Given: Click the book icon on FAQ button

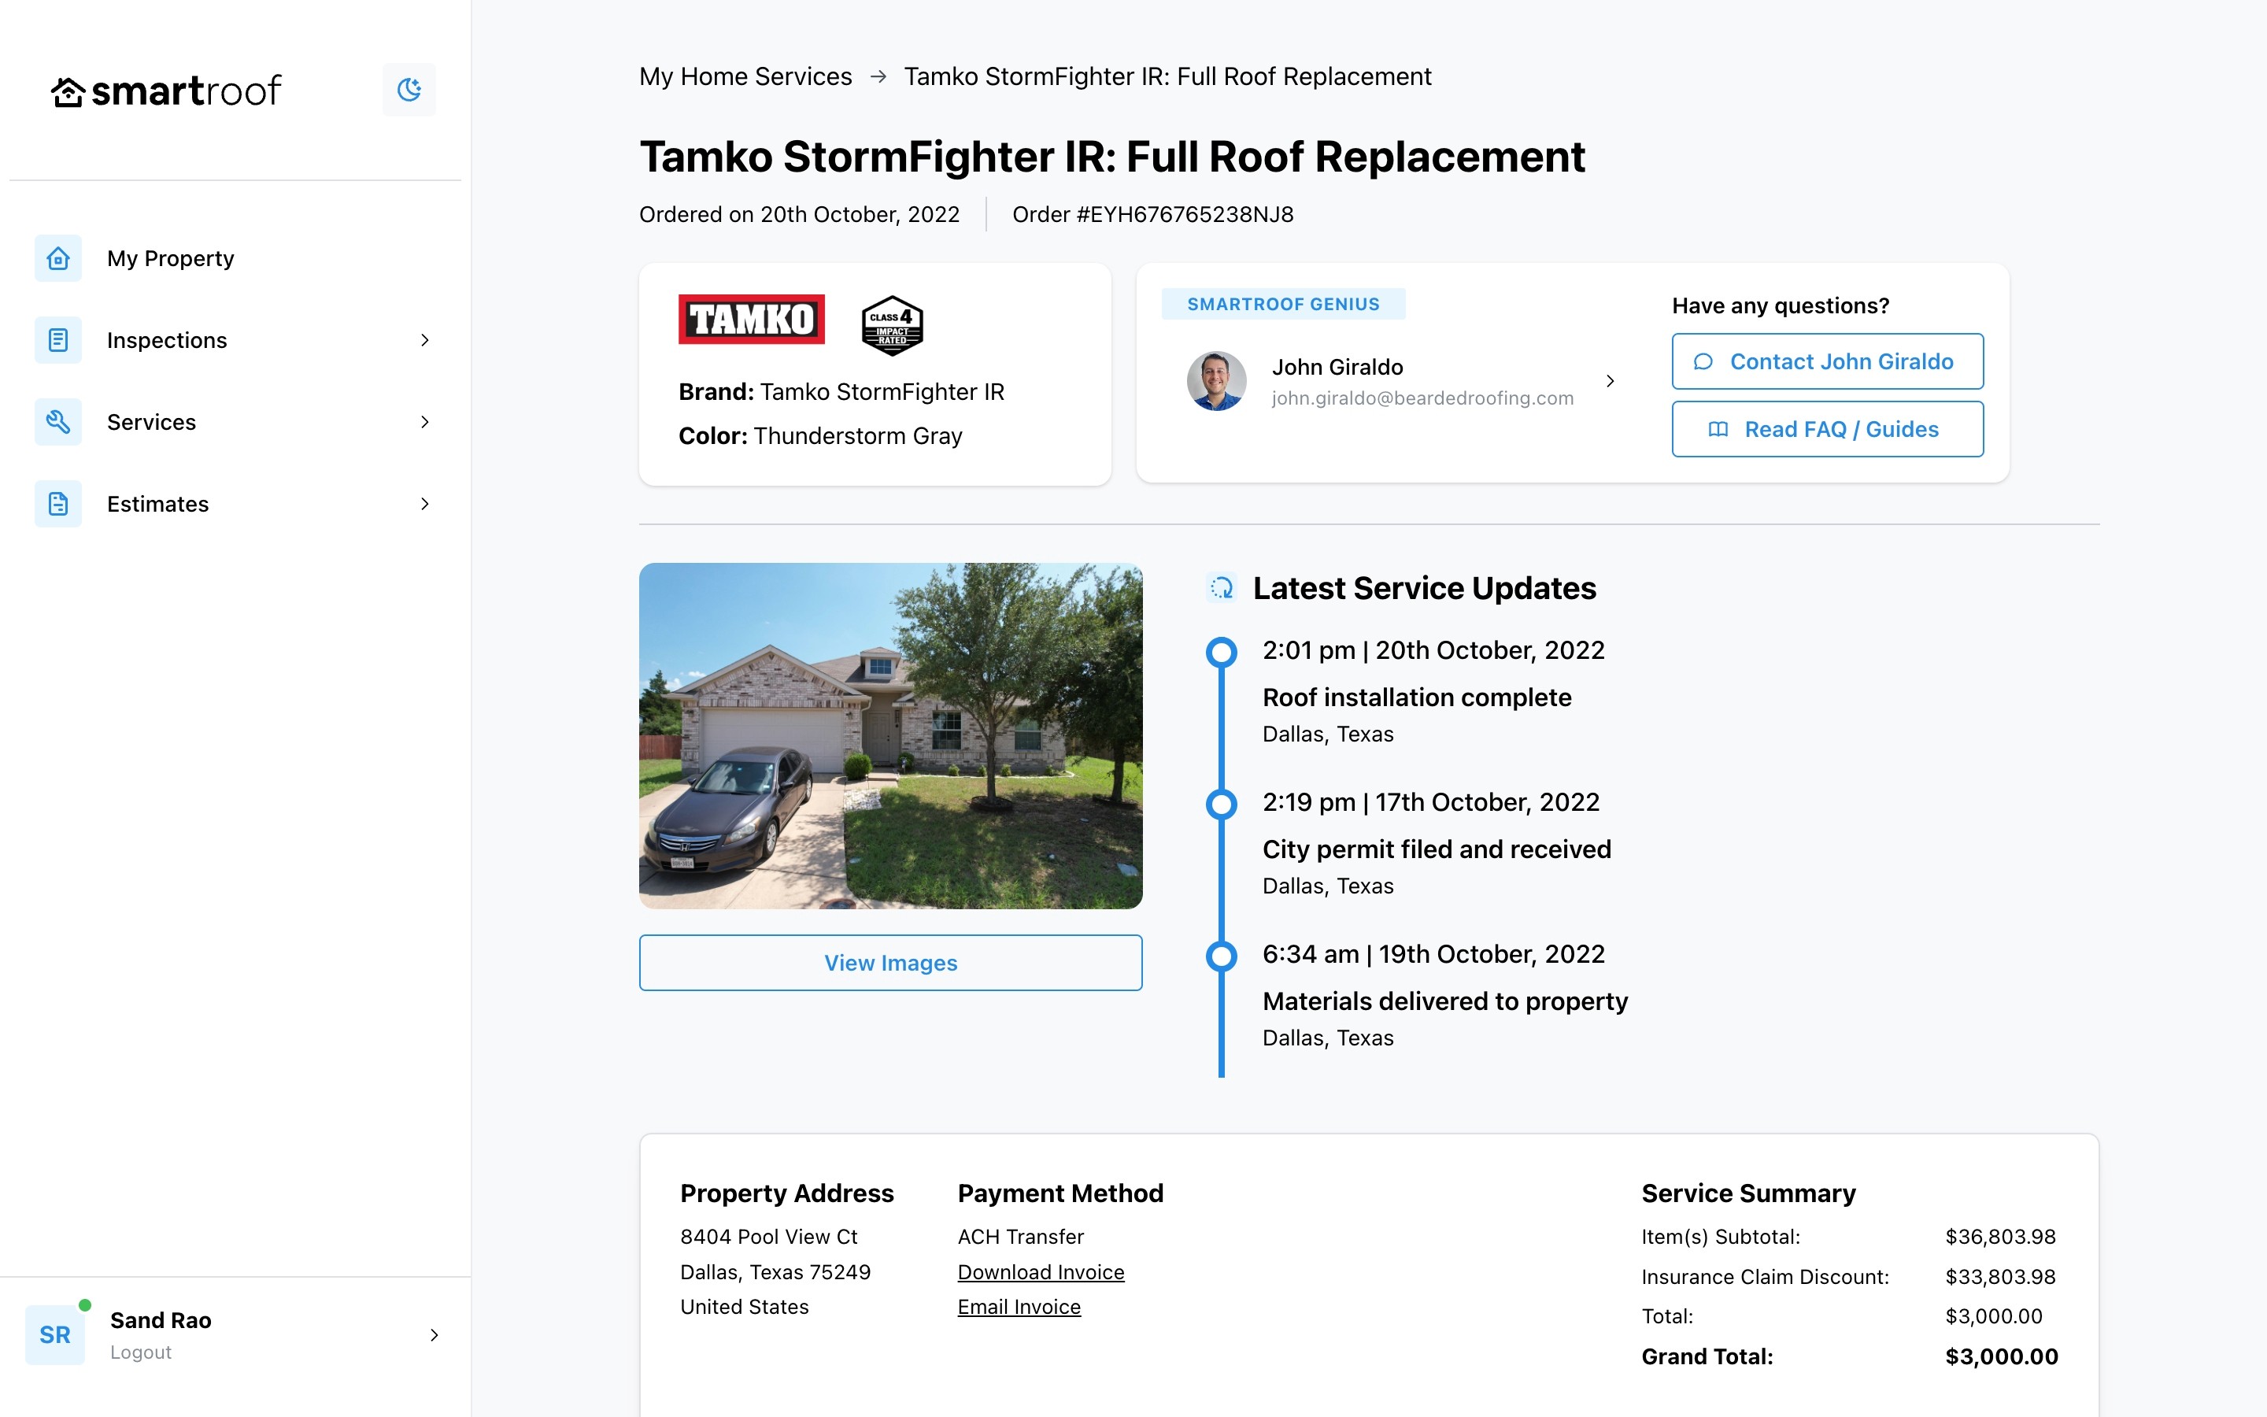Looking at the screenshot, I should click(x=1718, y=429).
